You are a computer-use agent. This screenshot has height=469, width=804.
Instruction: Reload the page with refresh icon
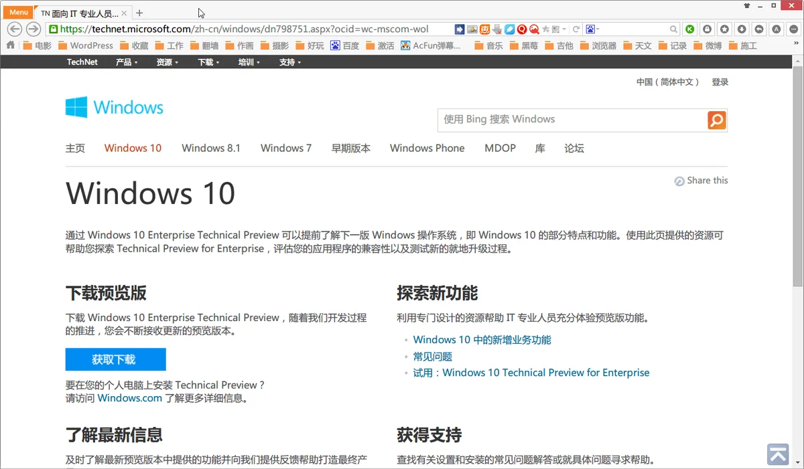(x=576, y=29)
